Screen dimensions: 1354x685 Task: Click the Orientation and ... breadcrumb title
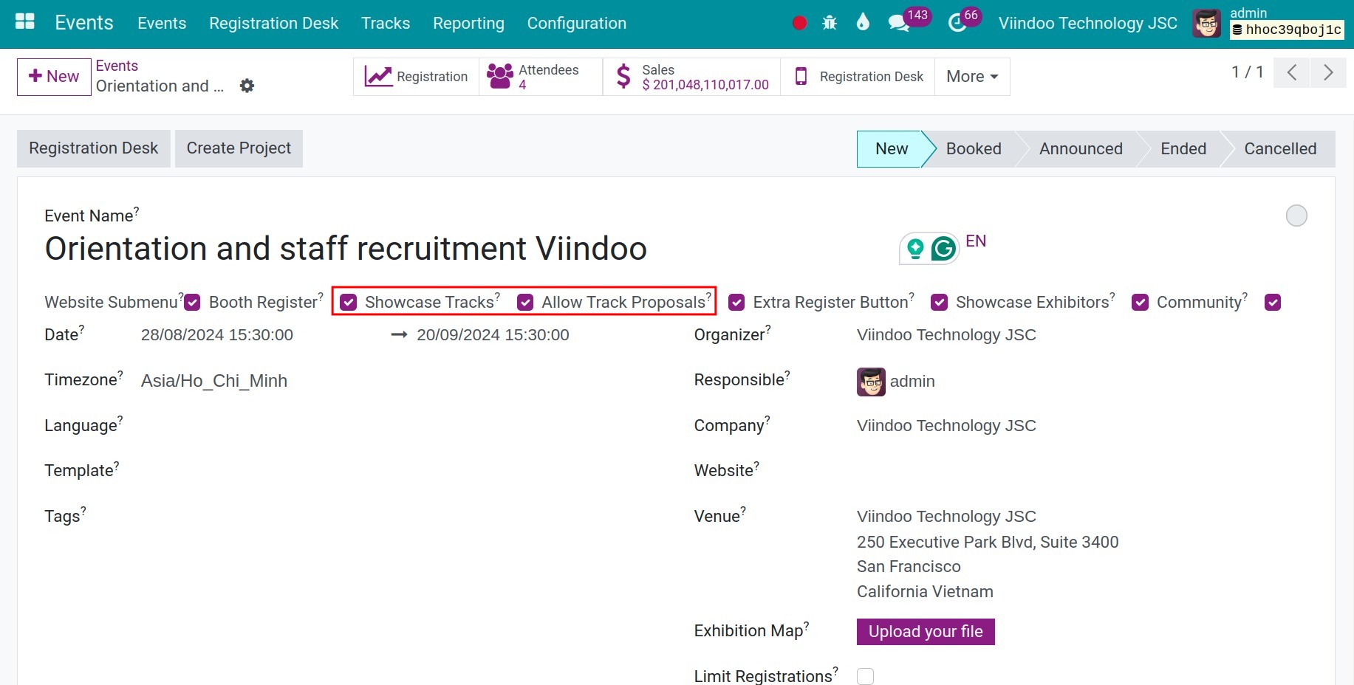click(160, 86)
